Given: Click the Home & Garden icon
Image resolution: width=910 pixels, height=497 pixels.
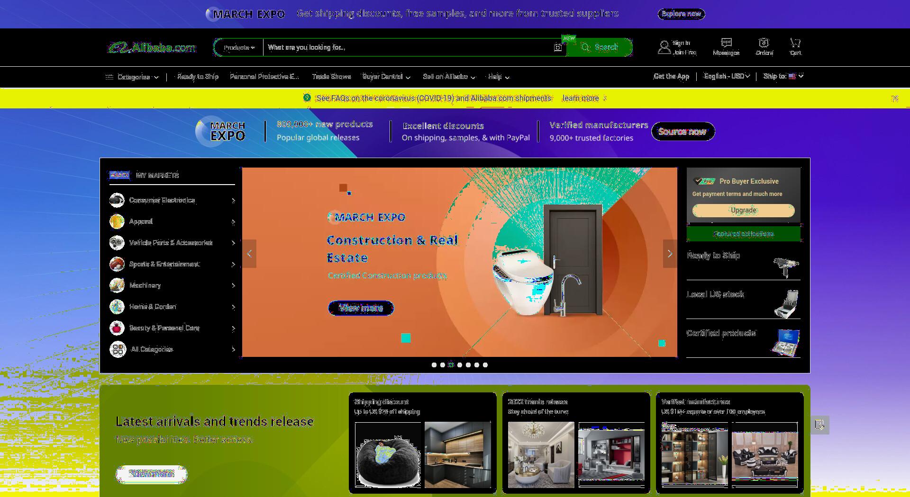Looking at the screenshot, I should (117, 307).
